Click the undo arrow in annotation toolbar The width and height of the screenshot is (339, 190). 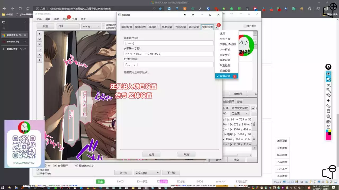point(328,106)
